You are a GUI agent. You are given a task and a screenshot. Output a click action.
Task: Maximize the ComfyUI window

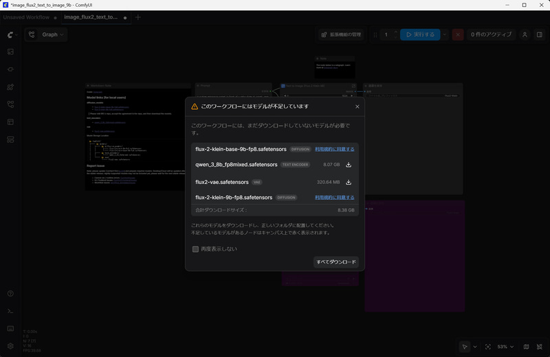click(524, 5)
